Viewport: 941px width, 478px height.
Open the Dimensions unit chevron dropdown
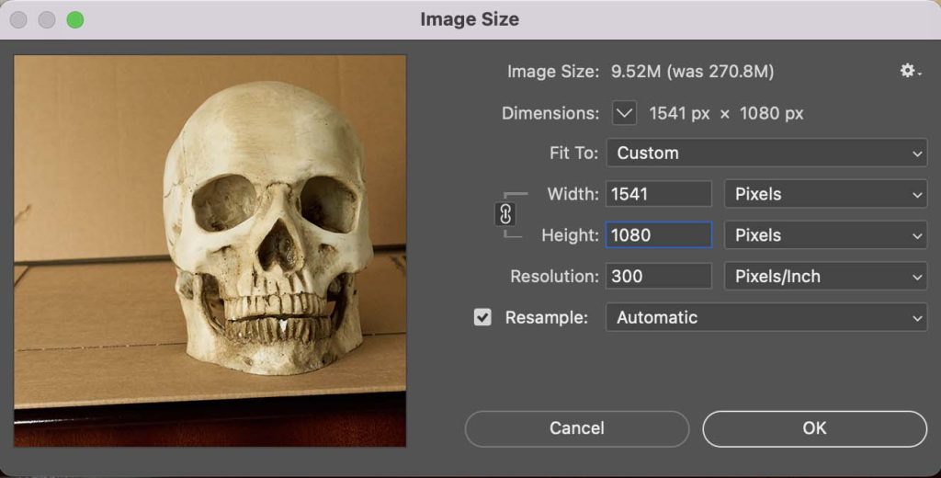click(x=624, y=113)
